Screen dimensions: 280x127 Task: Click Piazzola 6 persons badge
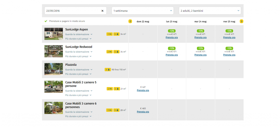108,70
